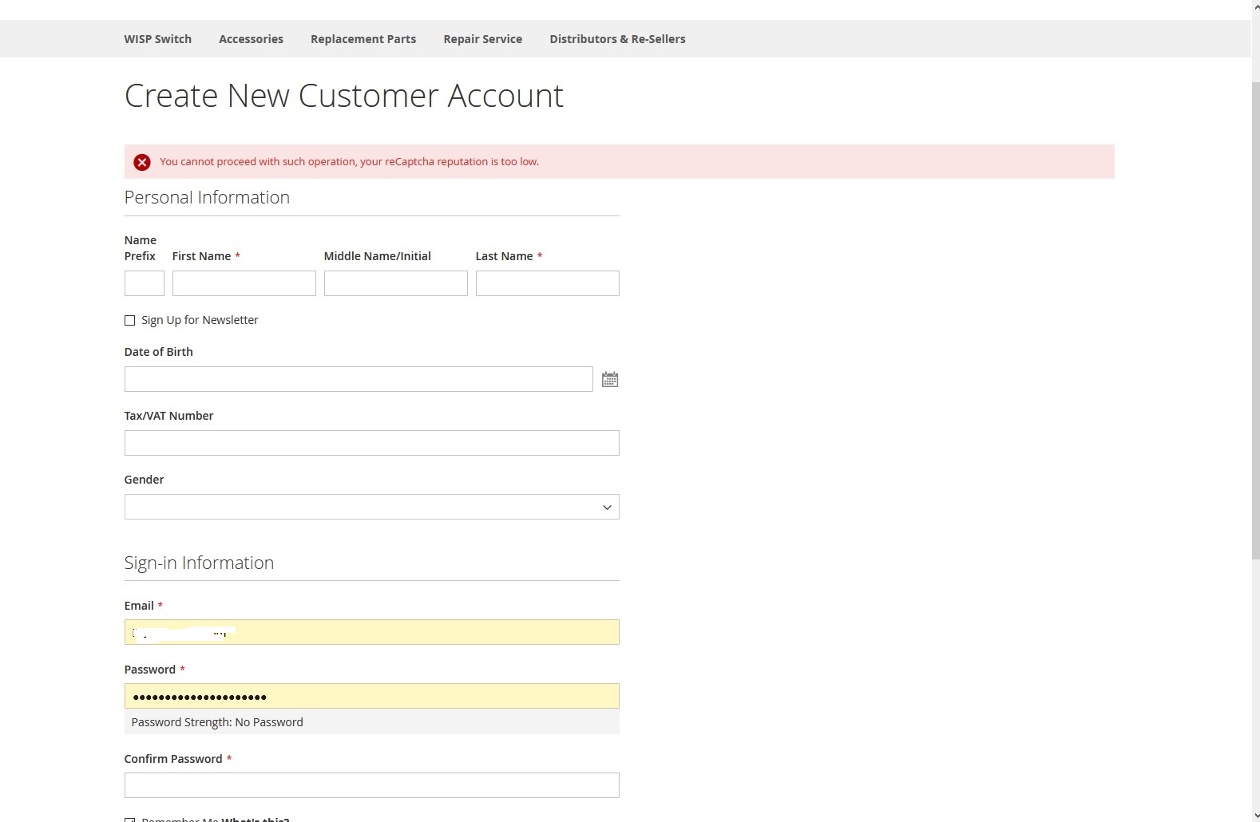Image resolution: width=1260 pixels, height=822 pixels.
Task: Click into the First Name field
Action: click(x=244, y=283)
